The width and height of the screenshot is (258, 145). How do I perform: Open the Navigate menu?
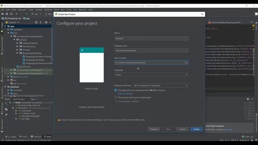(22, 10)
